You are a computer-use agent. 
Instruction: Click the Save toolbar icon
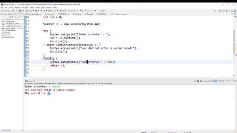tap(7, 11)
